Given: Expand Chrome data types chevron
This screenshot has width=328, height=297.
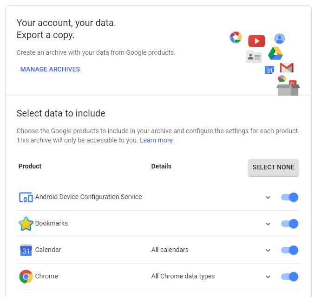Looking at the screenshot, I should [268, 277].
